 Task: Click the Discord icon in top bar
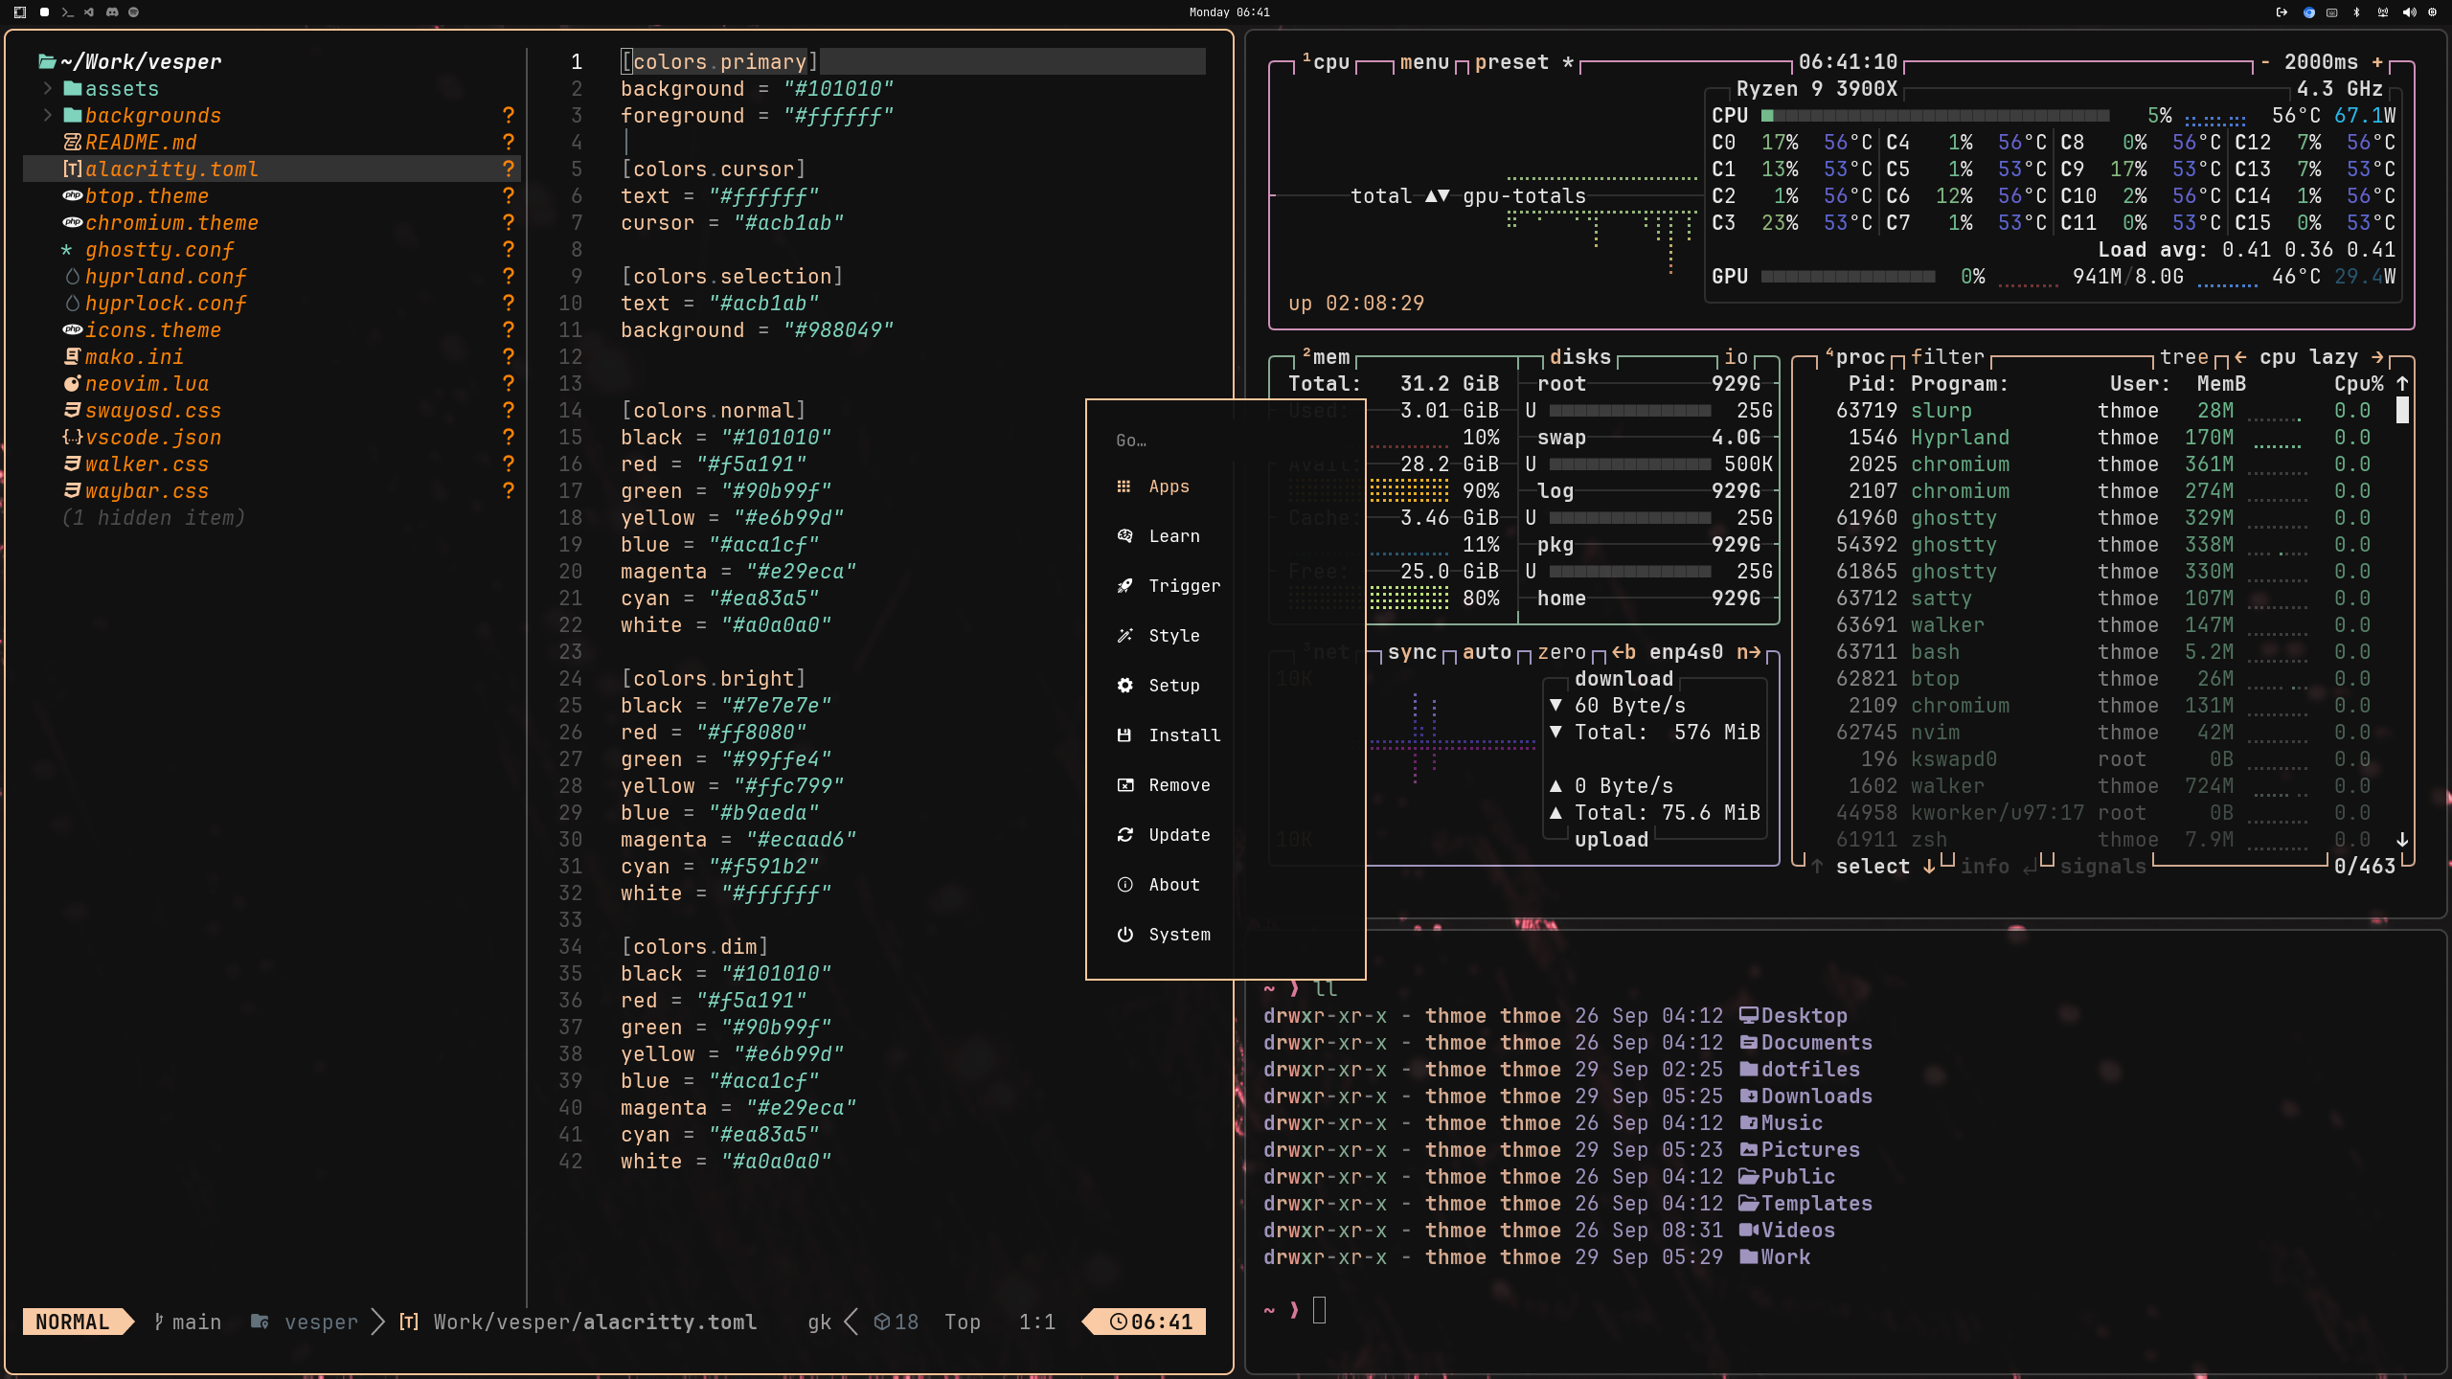coord(112,12)
